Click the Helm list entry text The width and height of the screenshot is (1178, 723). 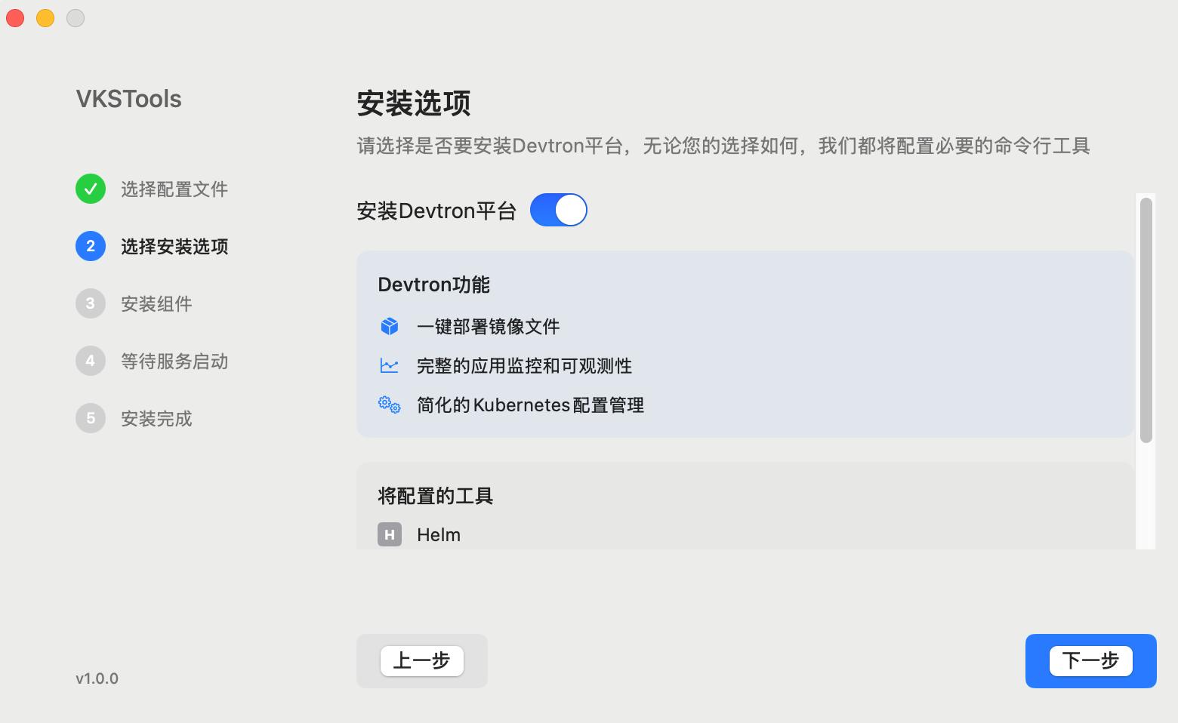pyautogui.click(x=439, y=535)
